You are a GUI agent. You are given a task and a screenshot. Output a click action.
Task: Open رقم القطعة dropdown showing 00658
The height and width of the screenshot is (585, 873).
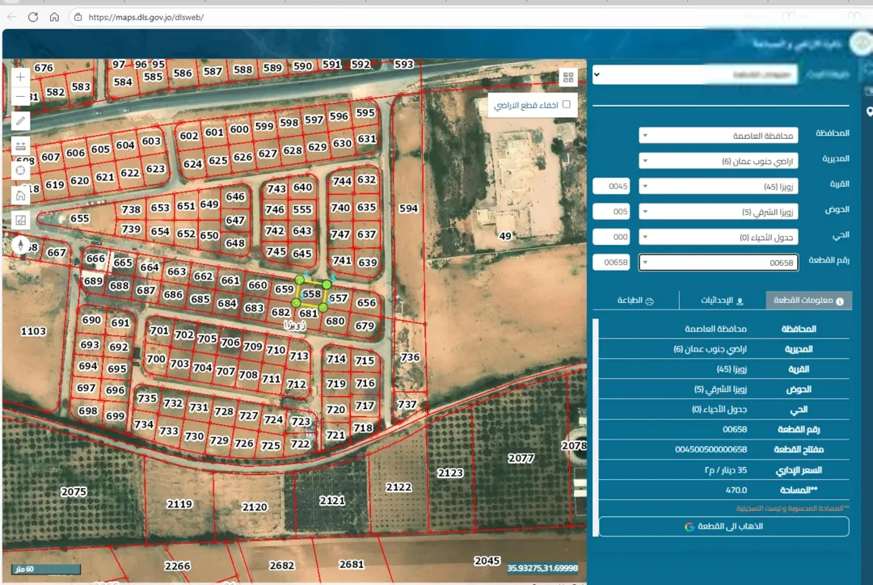click(719, 262)
